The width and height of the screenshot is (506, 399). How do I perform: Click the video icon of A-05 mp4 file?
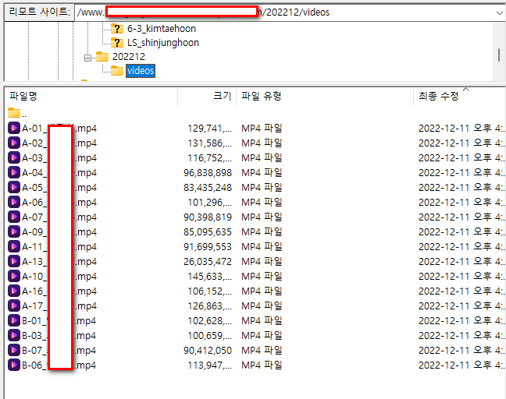click(14, 188)
